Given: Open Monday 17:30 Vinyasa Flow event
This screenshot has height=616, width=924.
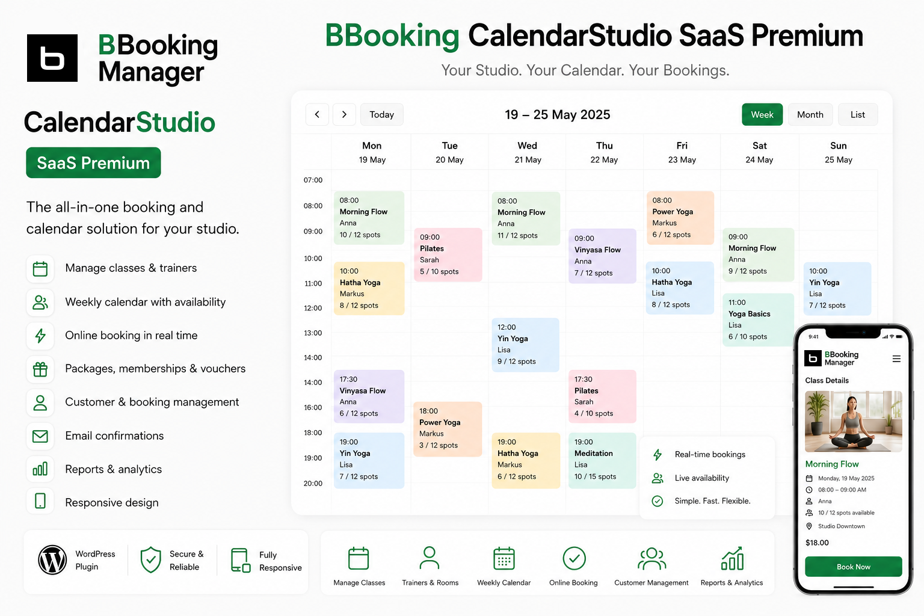Looking at the screenshot, I should 369,396.
